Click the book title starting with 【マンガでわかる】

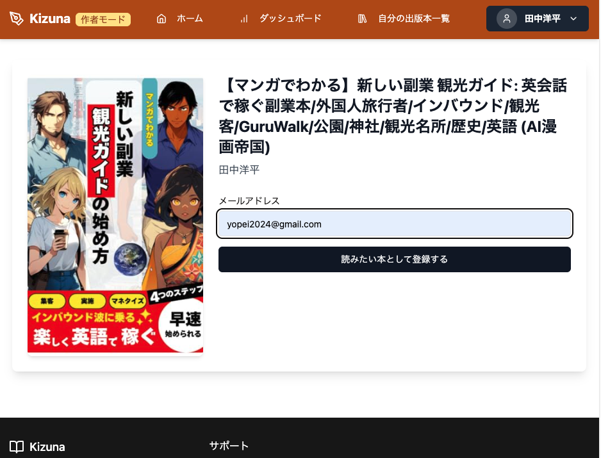(x=393, y=116)
